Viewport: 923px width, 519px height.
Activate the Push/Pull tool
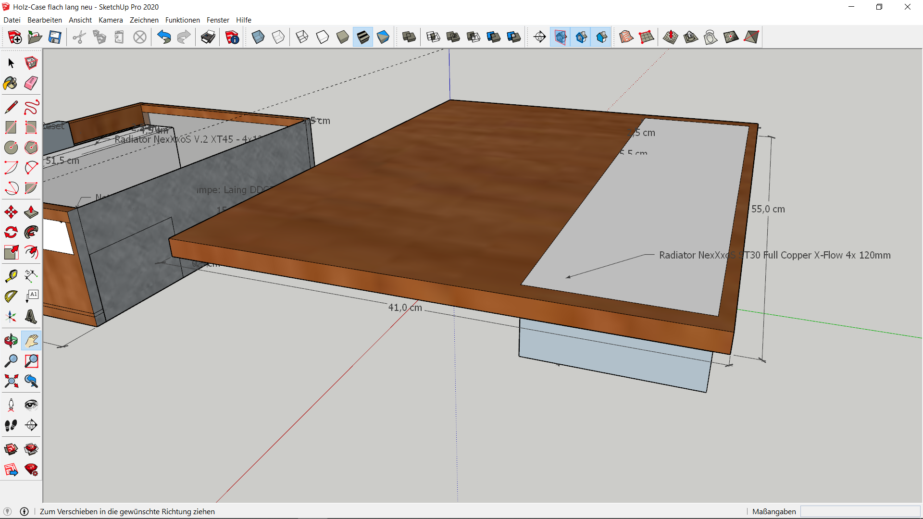pos(31,212)
